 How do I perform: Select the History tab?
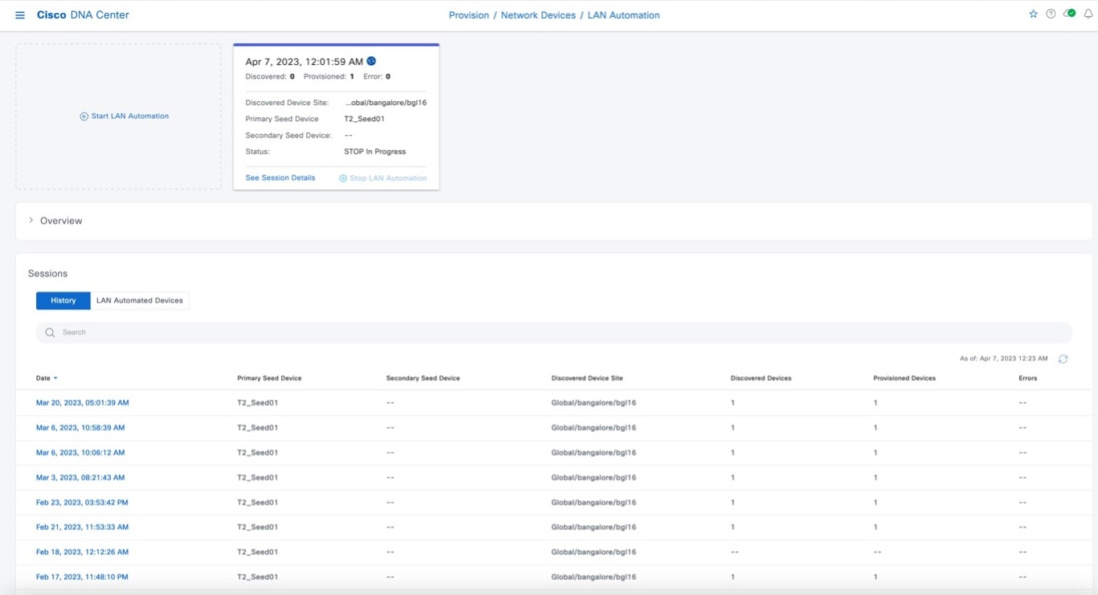(x=63, y=300)
